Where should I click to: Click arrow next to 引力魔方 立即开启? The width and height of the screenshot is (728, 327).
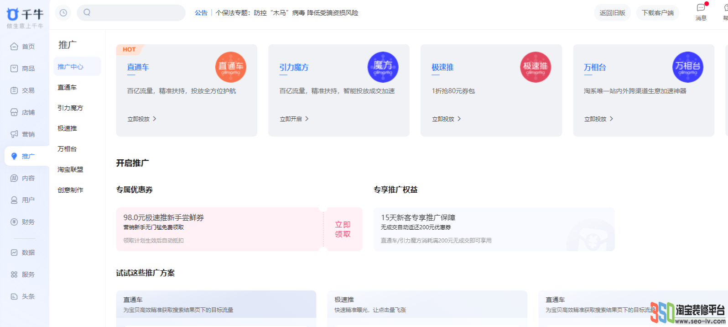307,119
